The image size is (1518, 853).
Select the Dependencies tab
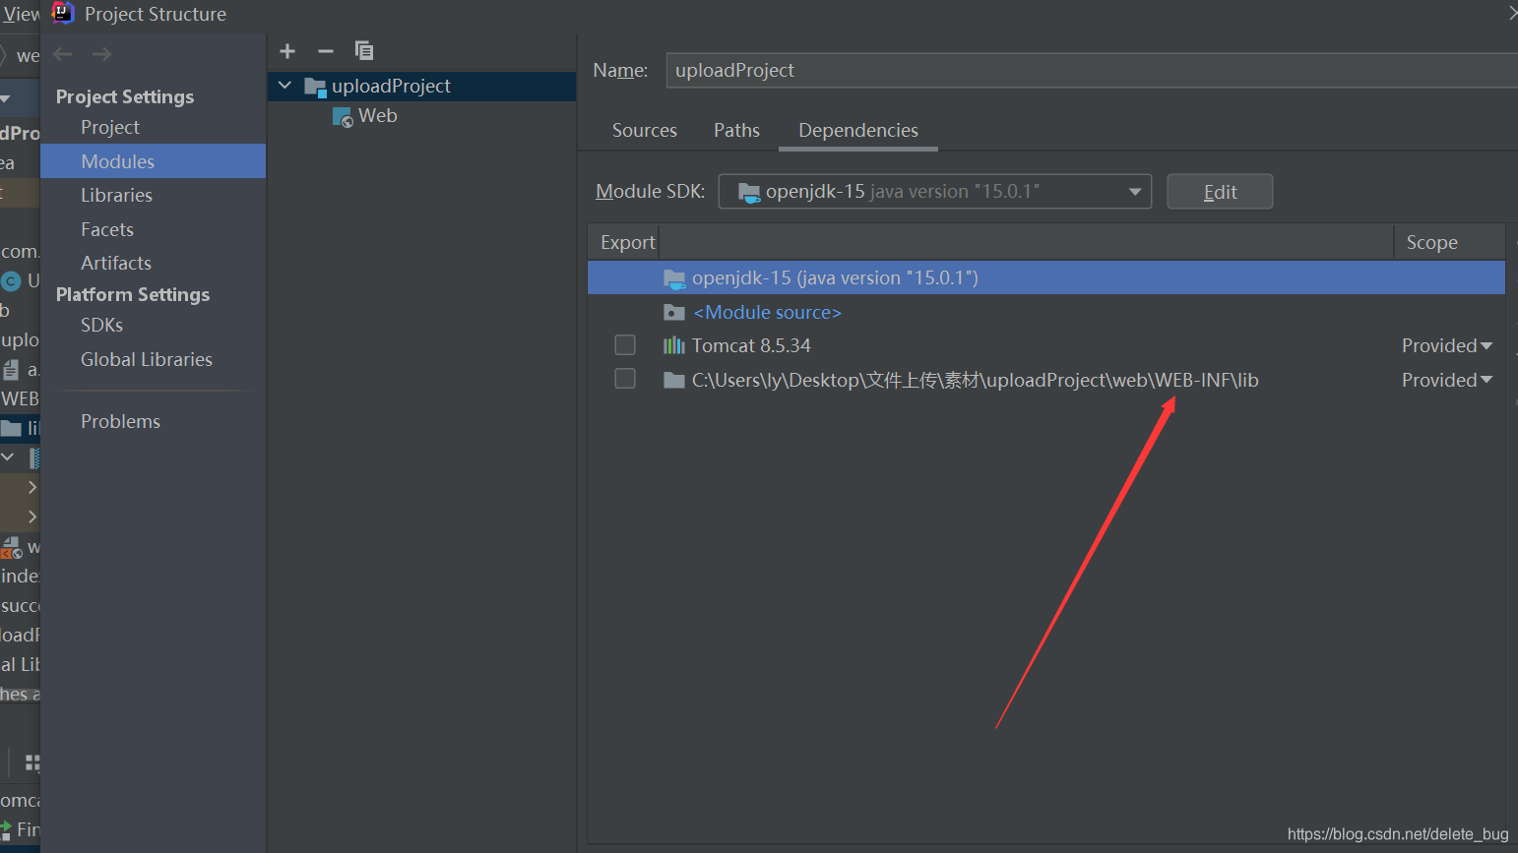(x=858, y=130)
